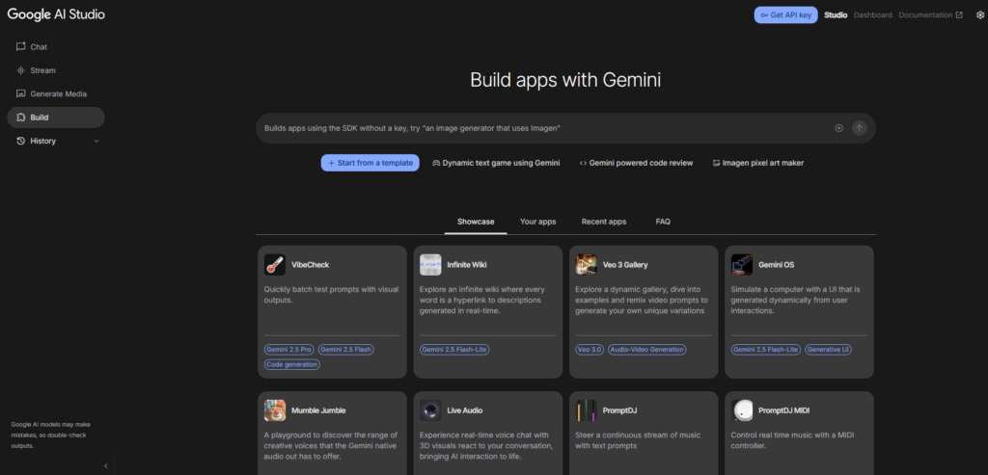
Task: Open the Live Audio card title
Action: point(465,410)
